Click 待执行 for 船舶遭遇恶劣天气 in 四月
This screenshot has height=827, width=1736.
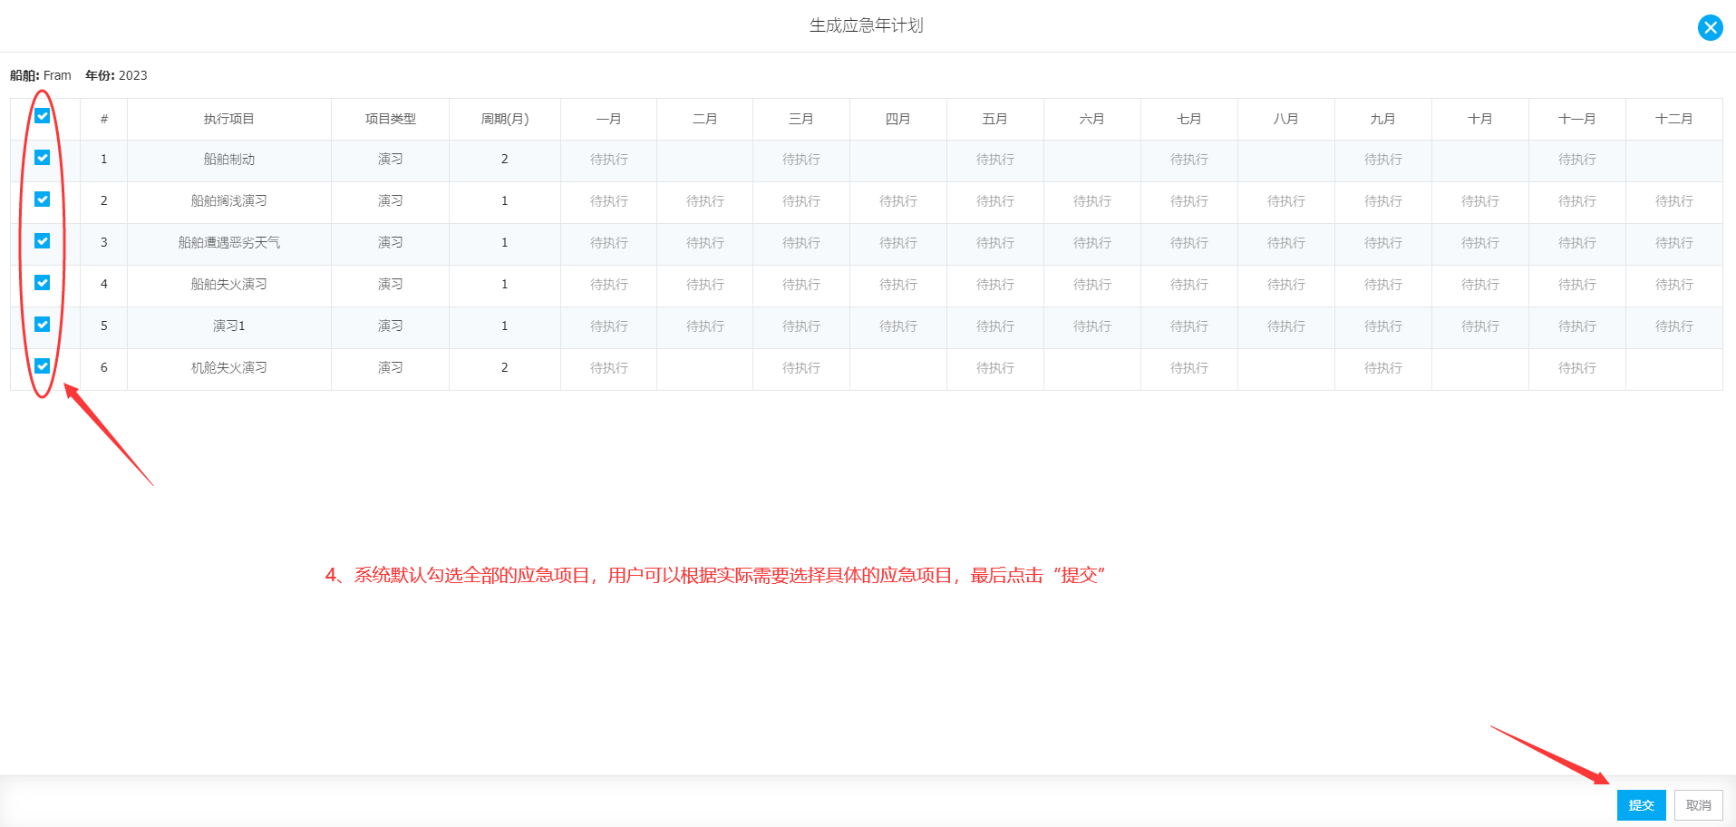898,243
